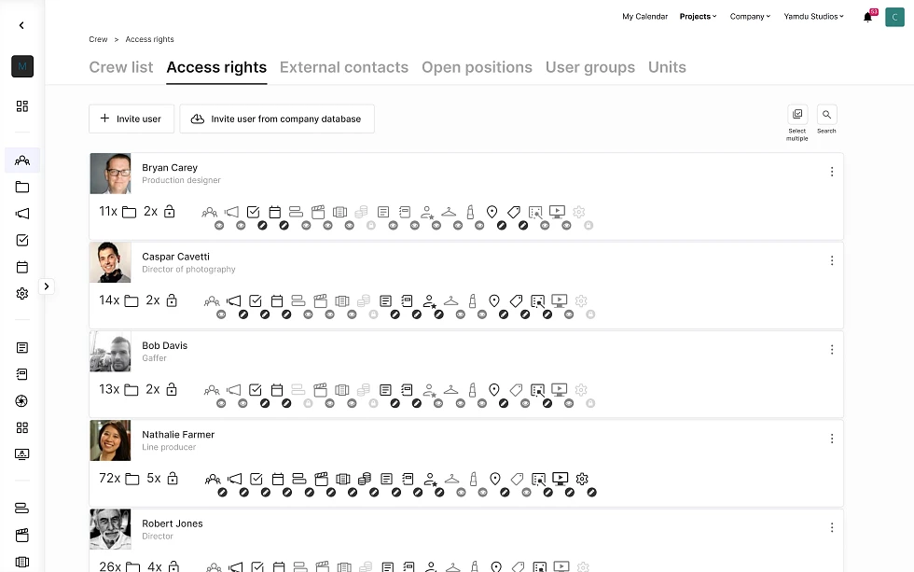
Task: Open sidebar settings gear icon
Action: click(22, 293)
